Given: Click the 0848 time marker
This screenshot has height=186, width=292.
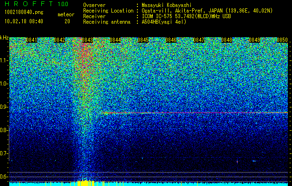Looking at the screenshot, I should coord(227,40).
